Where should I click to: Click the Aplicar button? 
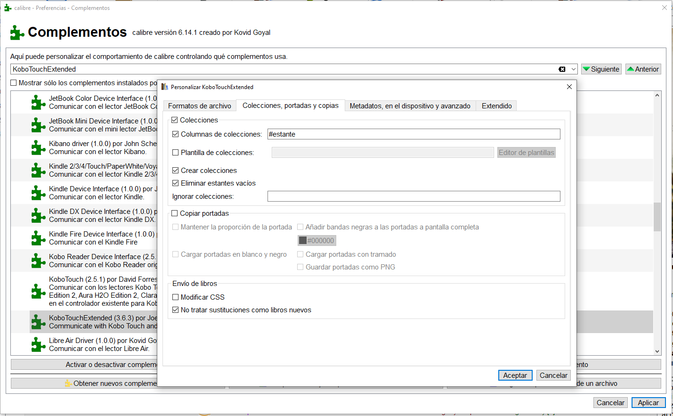tap(649, 403)
